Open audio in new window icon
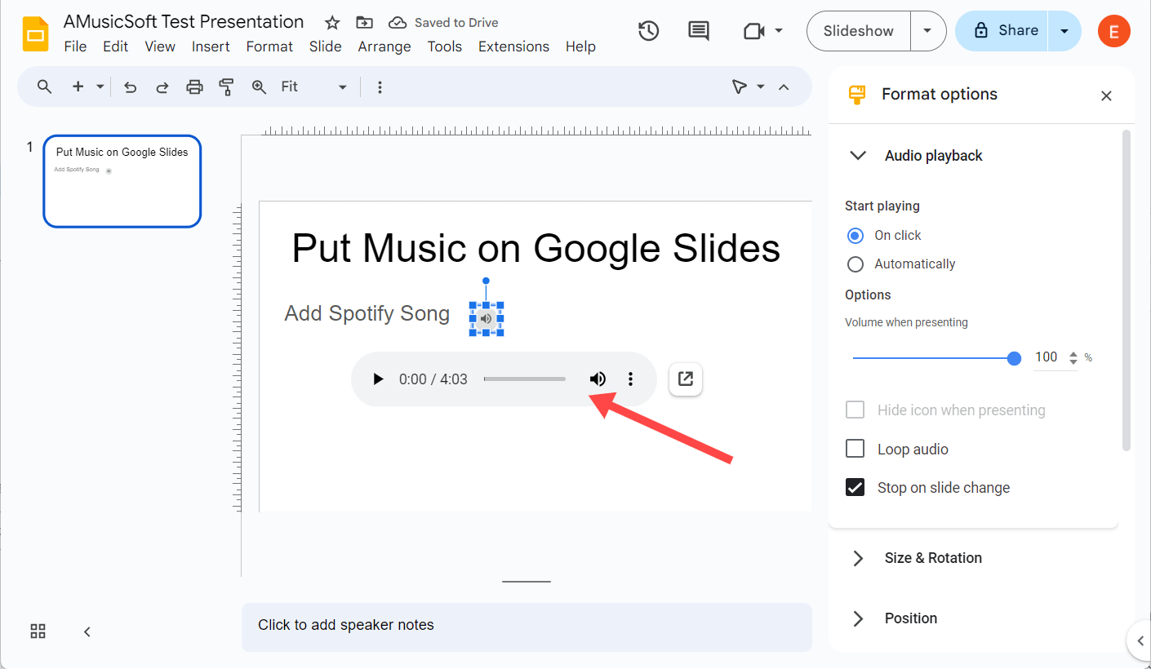This screenshot has width=1151, height=669. tap(686, 379)
